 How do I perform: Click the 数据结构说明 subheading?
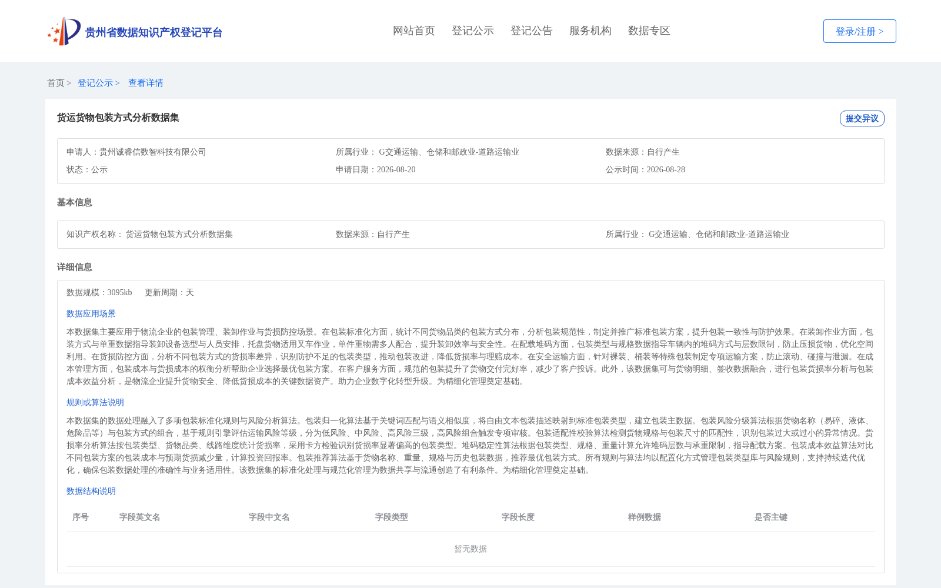click(x=91, y=491)
